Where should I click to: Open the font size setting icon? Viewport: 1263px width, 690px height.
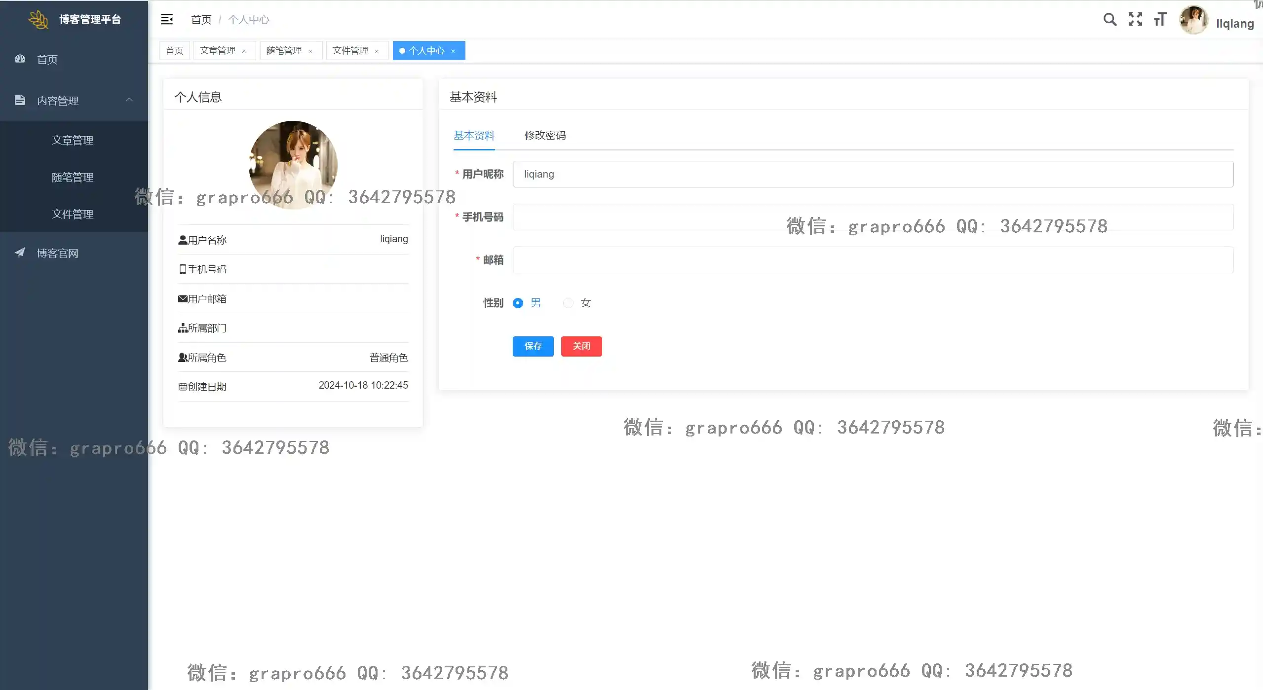pos(1160,19)
